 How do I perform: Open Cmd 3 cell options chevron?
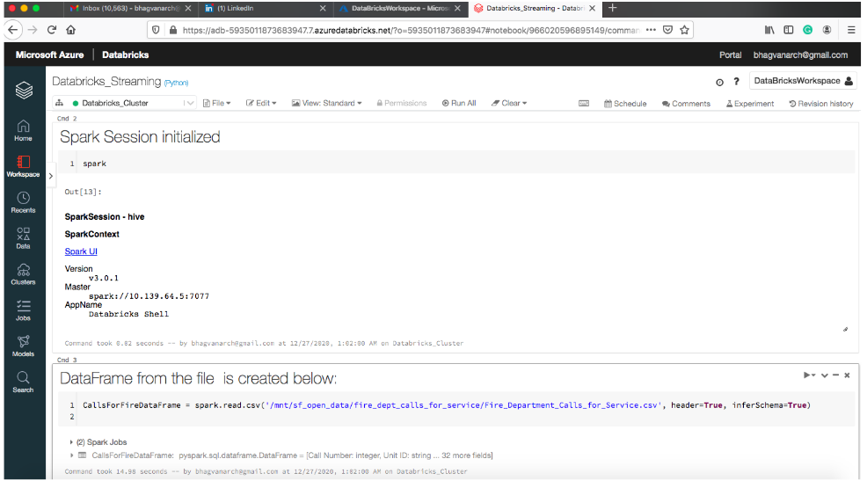click(x=825, y=375)
